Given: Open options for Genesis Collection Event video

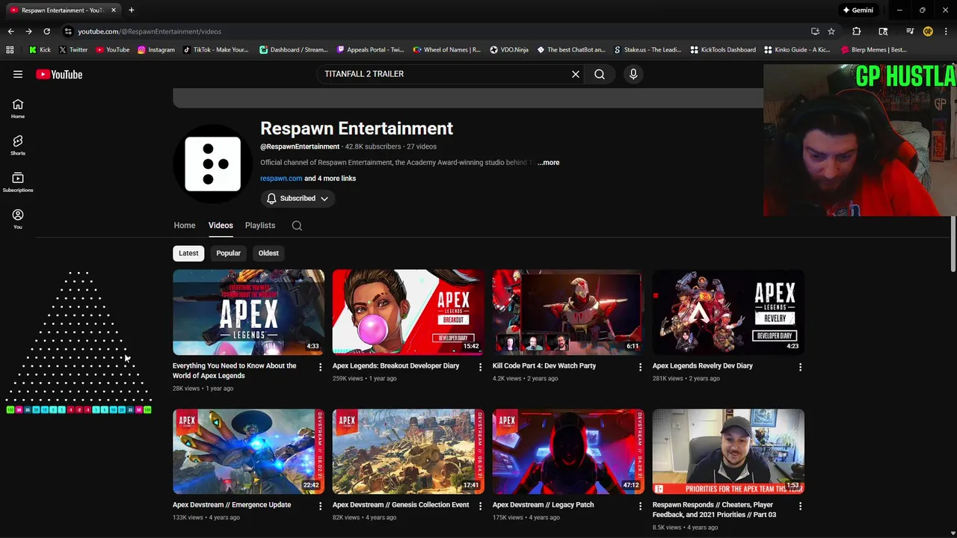Looking at the screenshot, I should [x=480, y=506].
